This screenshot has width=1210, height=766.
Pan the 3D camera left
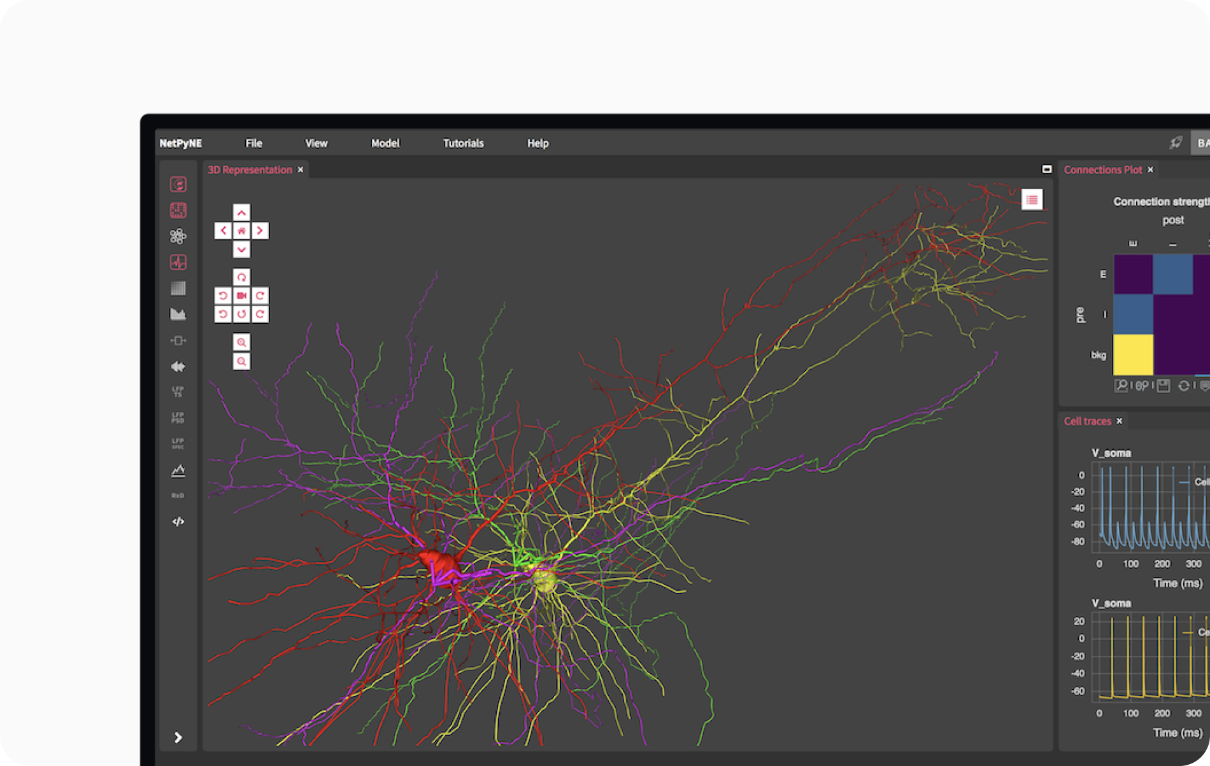223,230
